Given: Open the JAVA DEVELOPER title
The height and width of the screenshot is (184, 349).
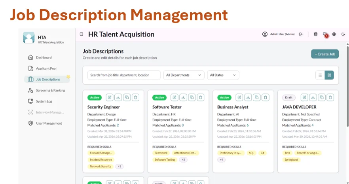Looking at the screenshot, I should [x=299, y=107].
